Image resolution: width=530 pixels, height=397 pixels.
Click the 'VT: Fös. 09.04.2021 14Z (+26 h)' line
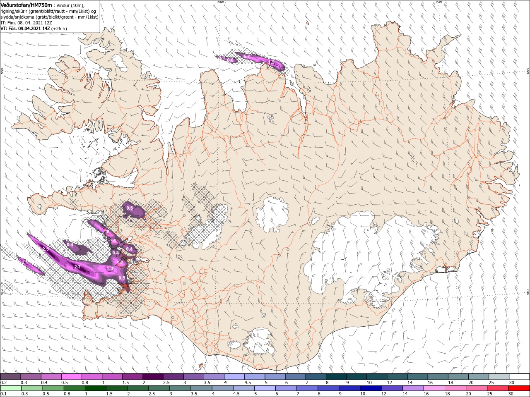pyautogui.click(x=34, y=29)
